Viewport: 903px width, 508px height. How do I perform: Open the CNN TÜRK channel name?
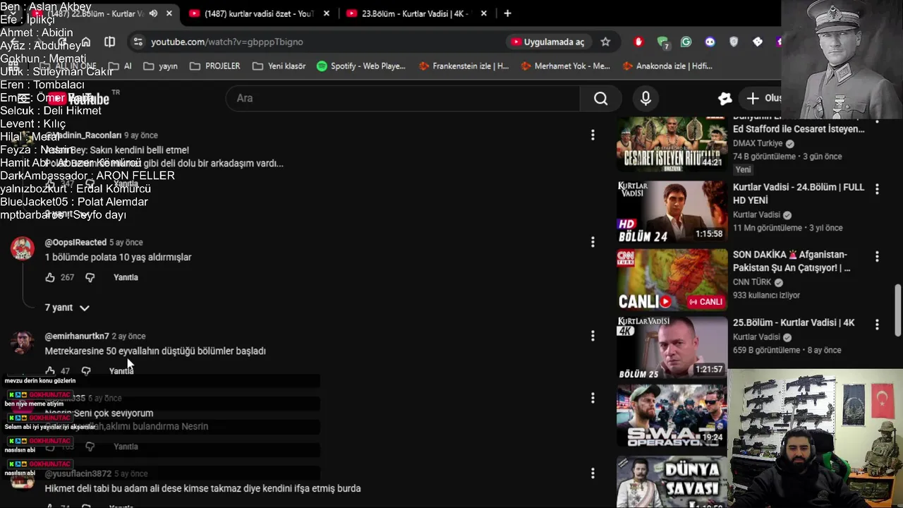click(x=752, y=282)
